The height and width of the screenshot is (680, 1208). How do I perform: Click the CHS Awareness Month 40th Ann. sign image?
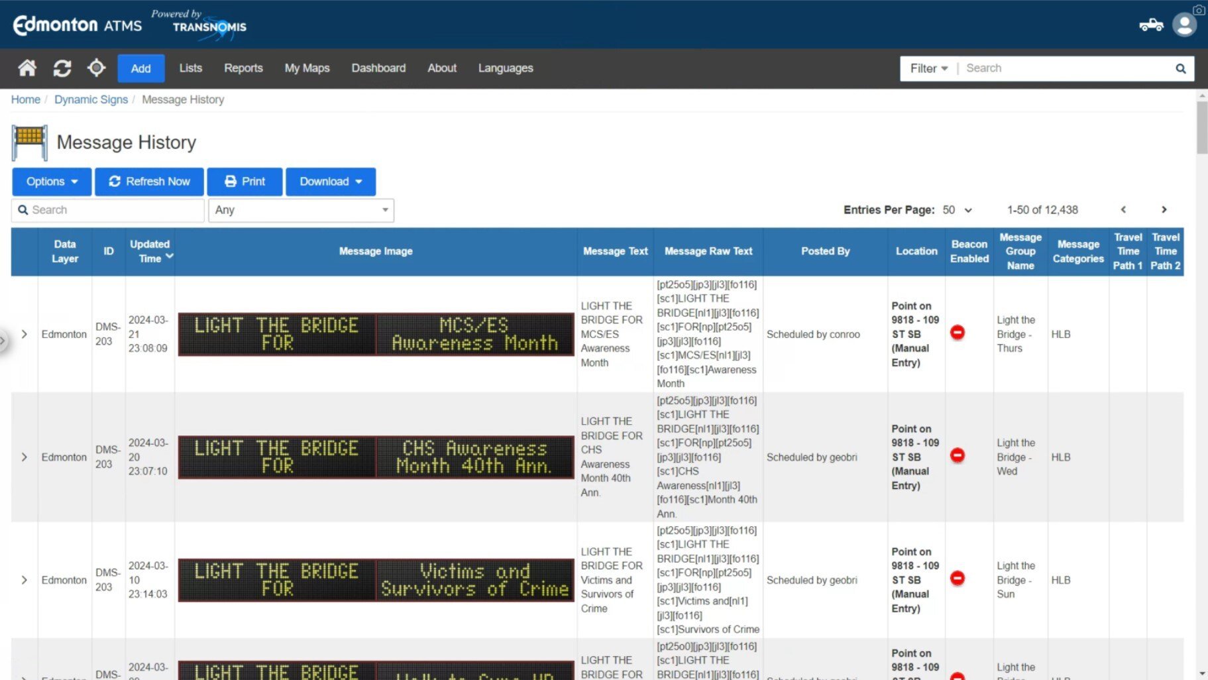376,457
